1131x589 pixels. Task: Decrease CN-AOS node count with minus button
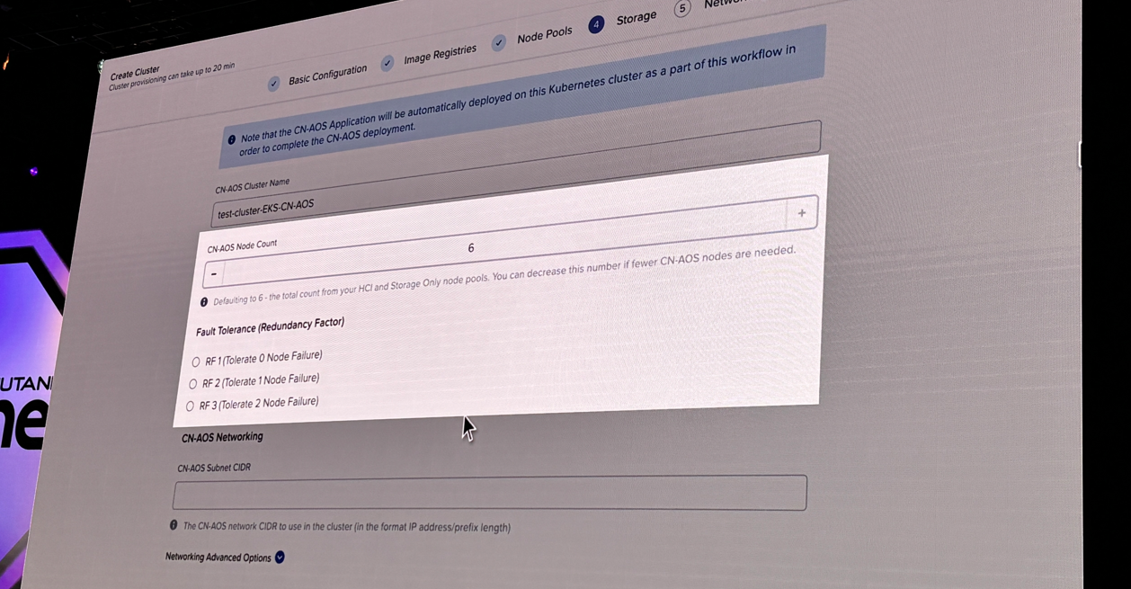[x=214, y=273]
